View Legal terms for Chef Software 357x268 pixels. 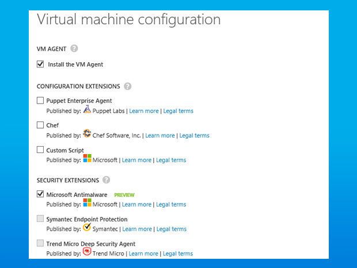pyautogui.click(x=194, y=136)
